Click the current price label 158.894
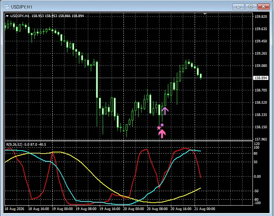Viewport: 274px width, 216px height. pos(261,78)
